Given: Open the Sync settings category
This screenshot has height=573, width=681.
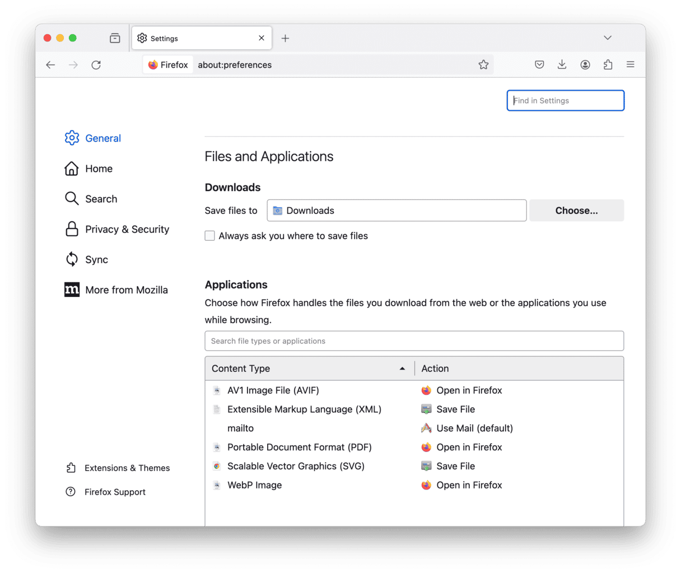Looking at the screenshot, I should 86,259.
